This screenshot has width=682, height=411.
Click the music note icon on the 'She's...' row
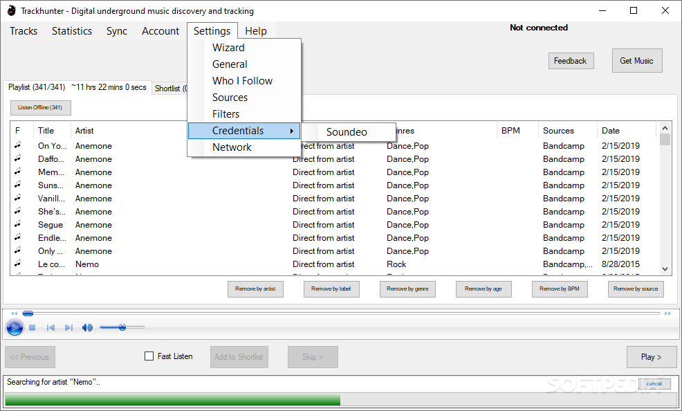point(18,211)
